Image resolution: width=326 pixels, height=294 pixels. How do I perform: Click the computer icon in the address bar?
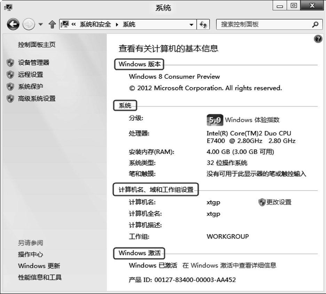point(65,24)
